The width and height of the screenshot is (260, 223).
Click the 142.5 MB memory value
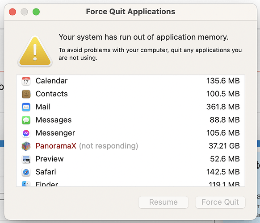[223, 172]
